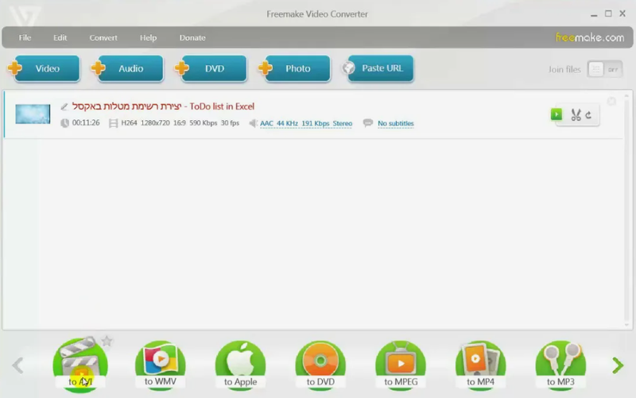Choose the to MPEG format

point(401,365)
